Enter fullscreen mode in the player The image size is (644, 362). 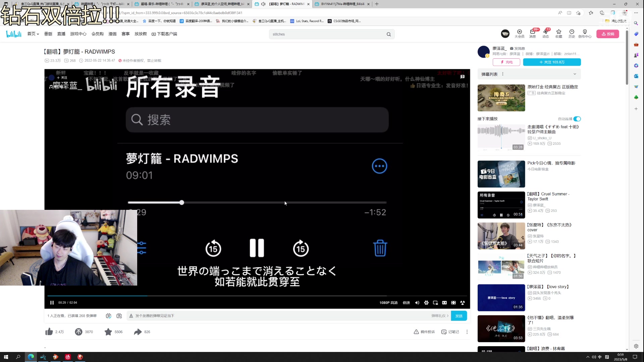tap(463, 302)
